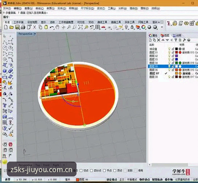
Task: Click the Print icon in toolbar
Action: (x=23, y=27)
